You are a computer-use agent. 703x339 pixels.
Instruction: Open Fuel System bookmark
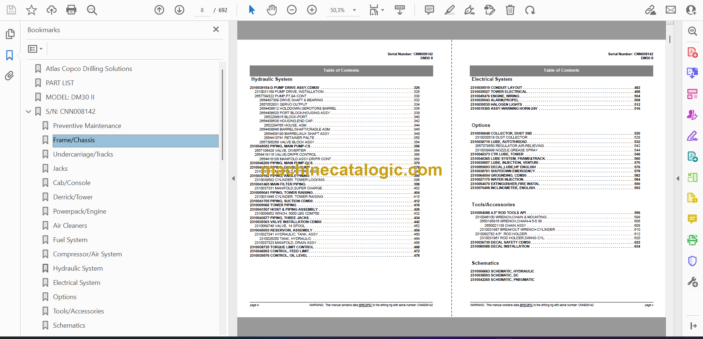pyautogui.click(x=70, y=240)
